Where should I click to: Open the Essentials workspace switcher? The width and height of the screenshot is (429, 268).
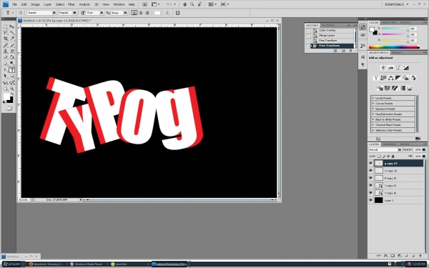coord(396,4)
